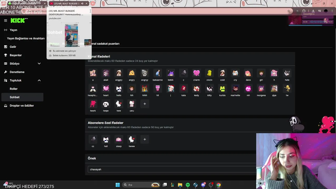The width and height of the screenshot is (336, 189).
Task: Select Roller under Topluluk
Action: (x=14, y=89)
